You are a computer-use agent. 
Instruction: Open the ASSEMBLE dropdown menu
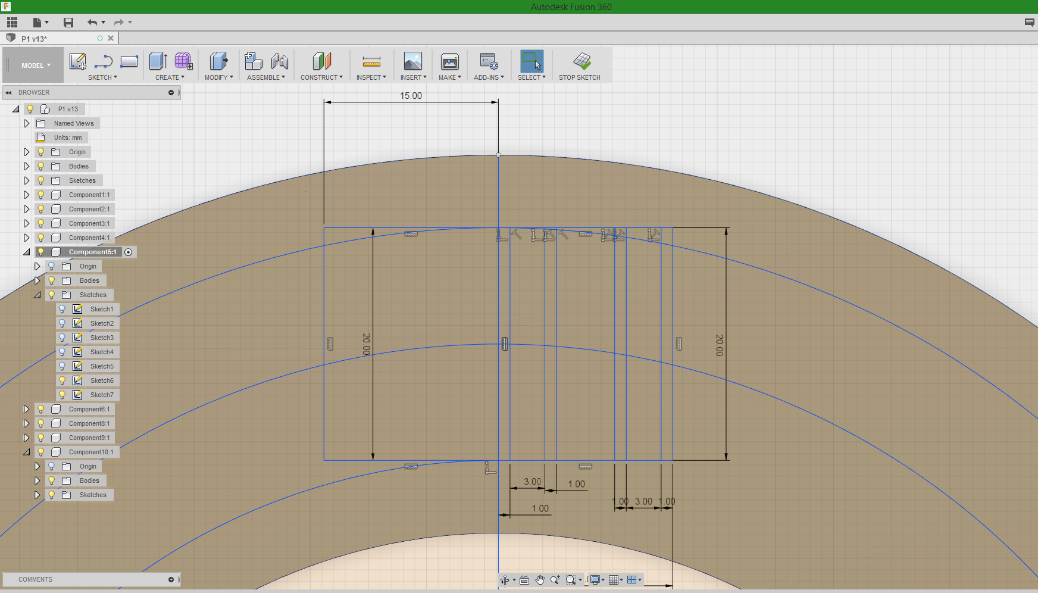pos(266,77)
